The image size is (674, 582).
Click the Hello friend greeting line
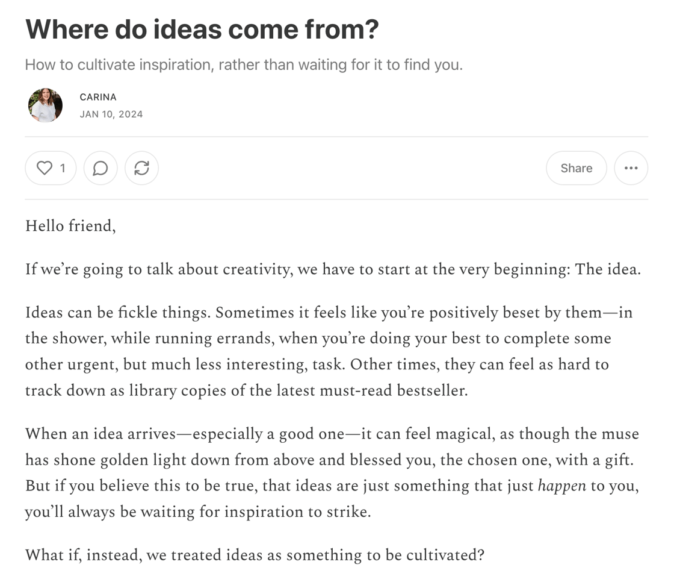pos(70,226)
